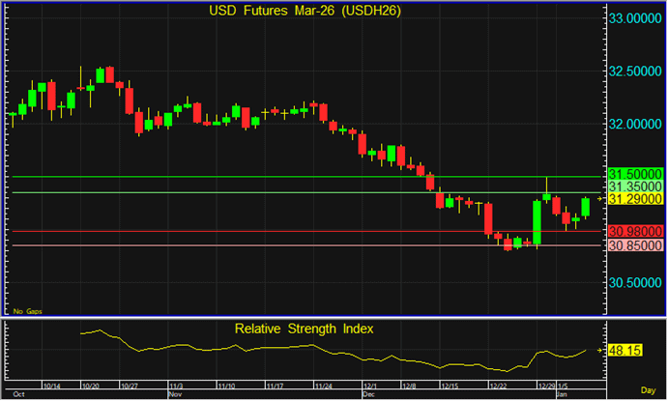Click the 10/20 date axis label
Image resolution: width=668 pixels, height=401 pixels.
(90, 387)
